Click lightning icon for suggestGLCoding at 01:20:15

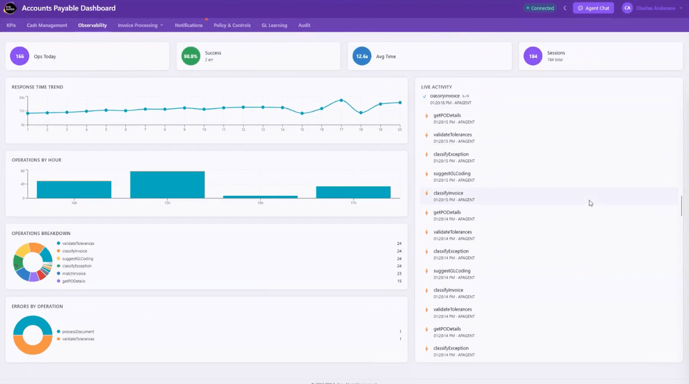(x=427, y=174)
